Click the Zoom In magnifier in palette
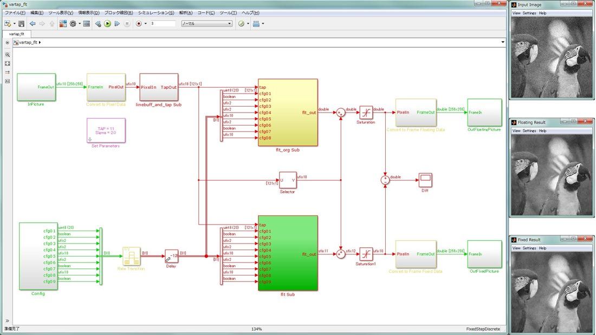The height and width of the screenshot is (335, 596). pyautogui.click(x=7, y=55)
